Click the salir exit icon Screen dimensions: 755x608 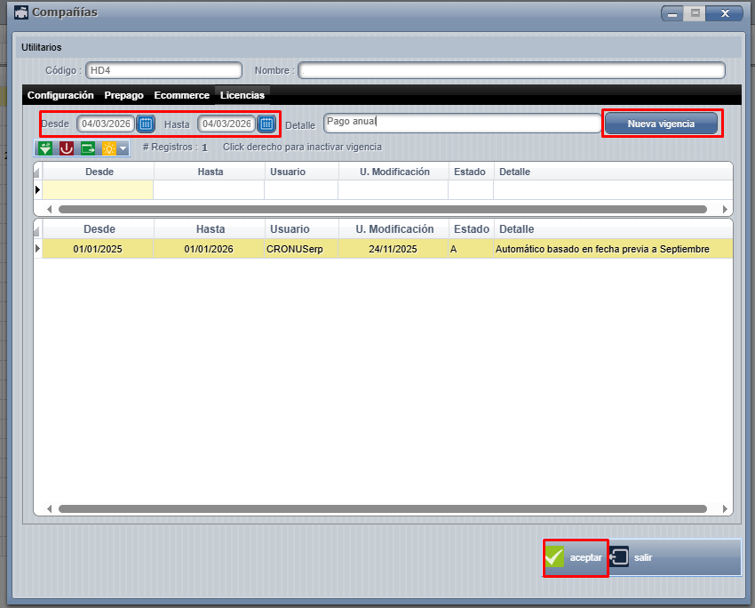[x=620, y=557]
